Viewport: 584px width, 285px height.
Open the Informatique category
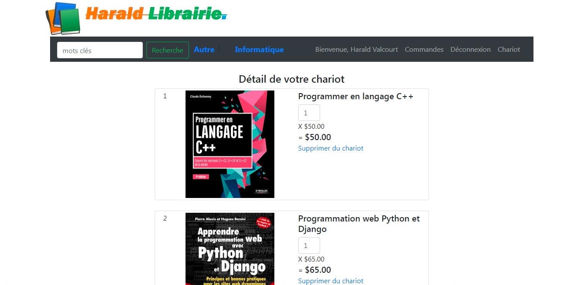259,50
